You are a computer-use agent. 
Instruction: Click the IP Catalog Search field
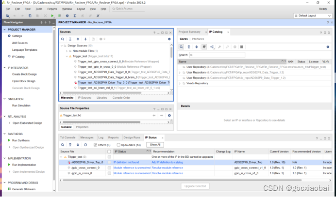click(217, 55)
